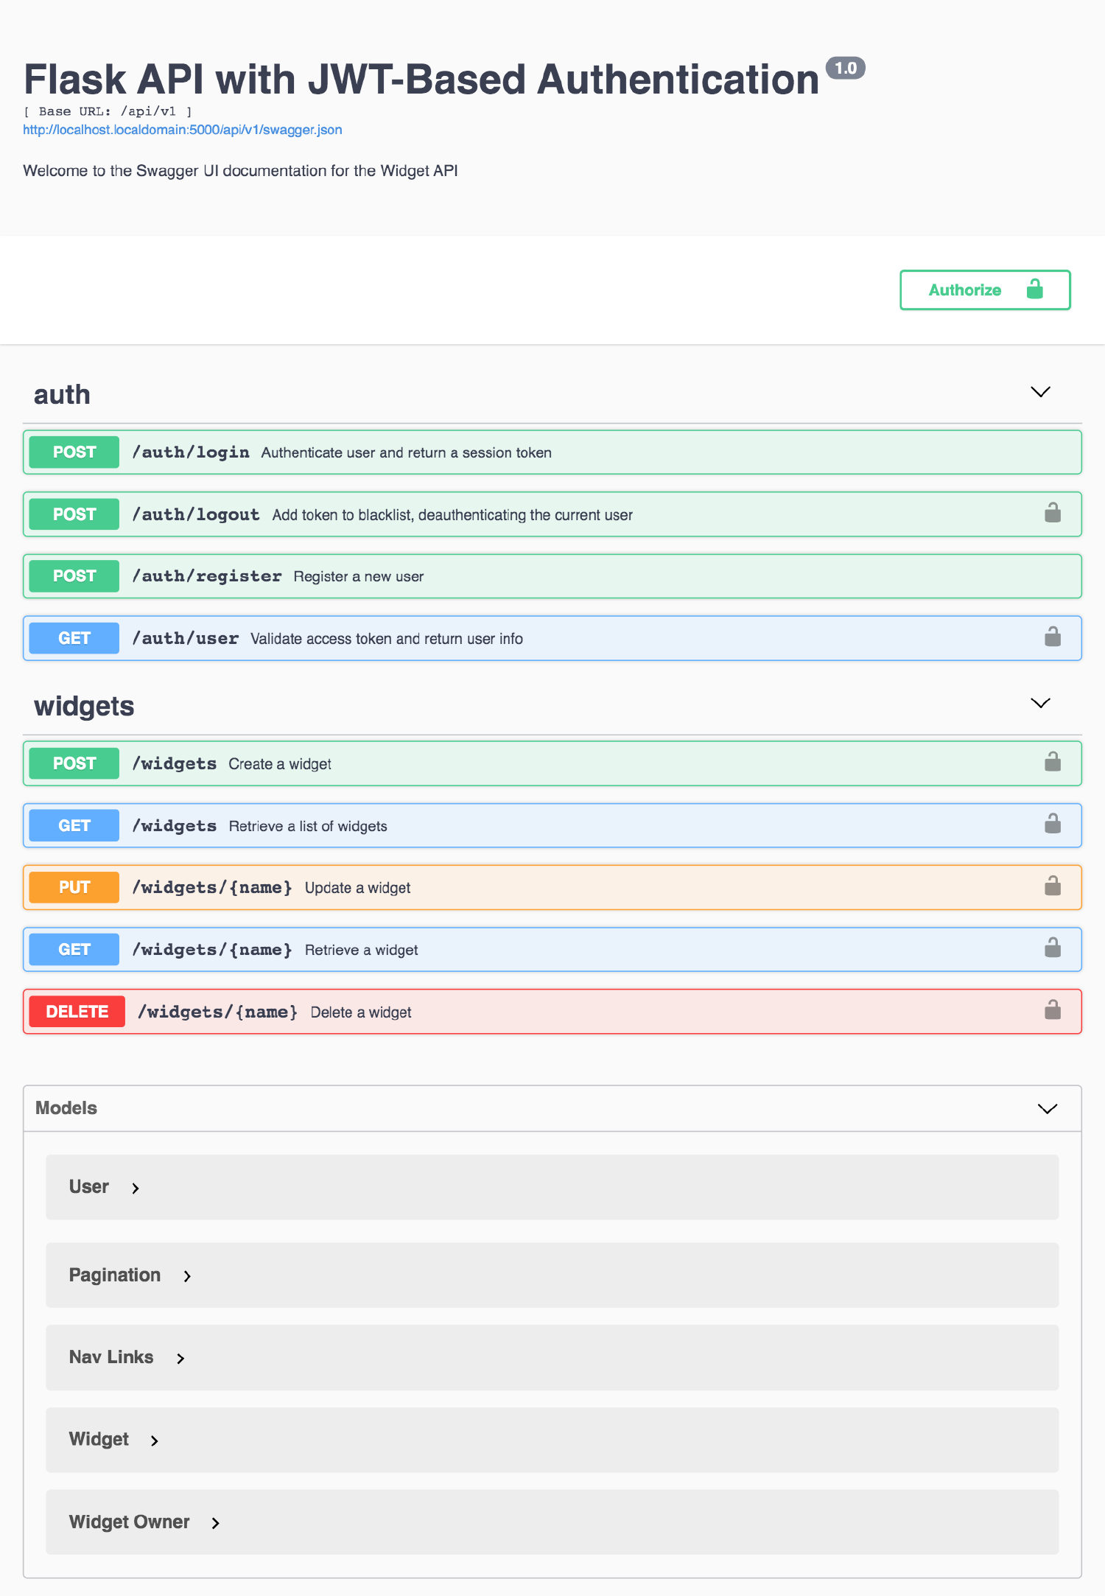Viewport: 1105px width, 1596px height.
Task: Click the green Authorize button
Action: pyautogui.click(x=984, y=290)
